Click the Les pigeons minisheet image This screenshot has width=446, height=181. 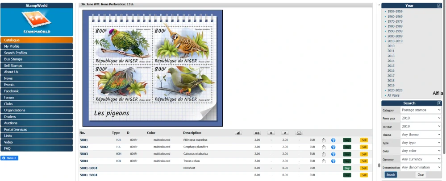(152, 68)
